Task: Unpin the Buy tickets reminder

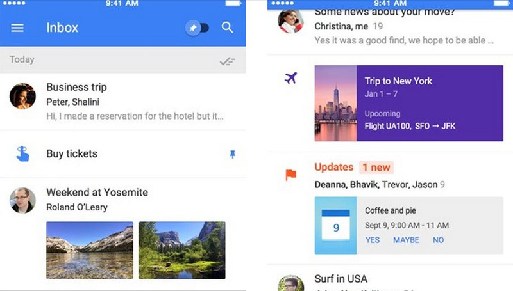Action: [x=233, y=153]
